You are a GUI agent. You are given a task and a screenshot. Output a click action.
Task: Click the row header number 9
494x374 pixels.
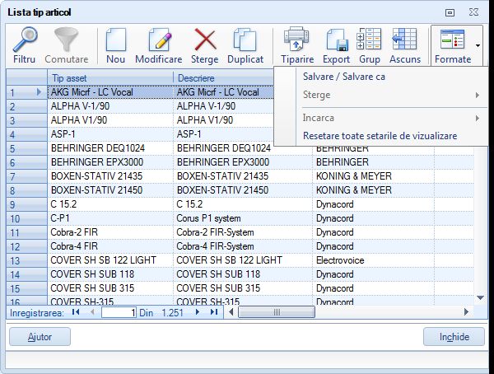27,204
